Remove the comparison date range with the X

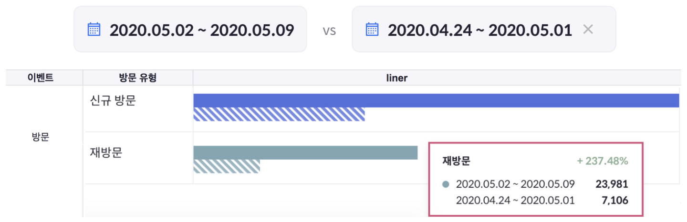(588, 30)
